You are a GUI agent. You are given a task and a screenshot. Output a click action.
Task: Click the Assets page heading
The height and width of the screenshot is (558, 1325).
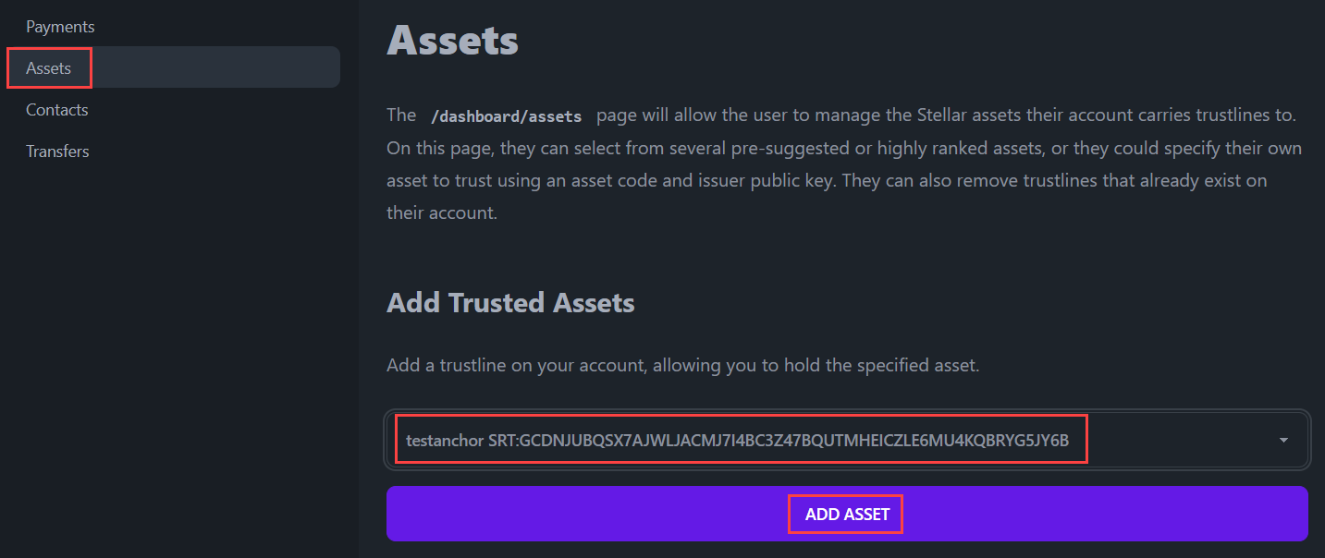point(452,39)
